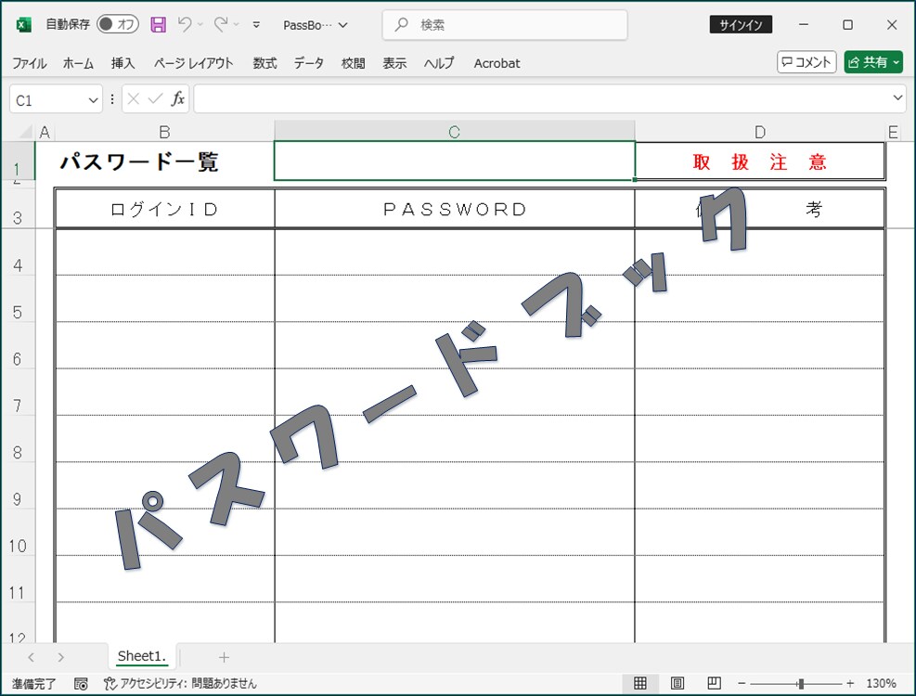The height and width of the screenshot is (696, 916).
Task: Click the サインイン button
Action: (x=741, y=24)
